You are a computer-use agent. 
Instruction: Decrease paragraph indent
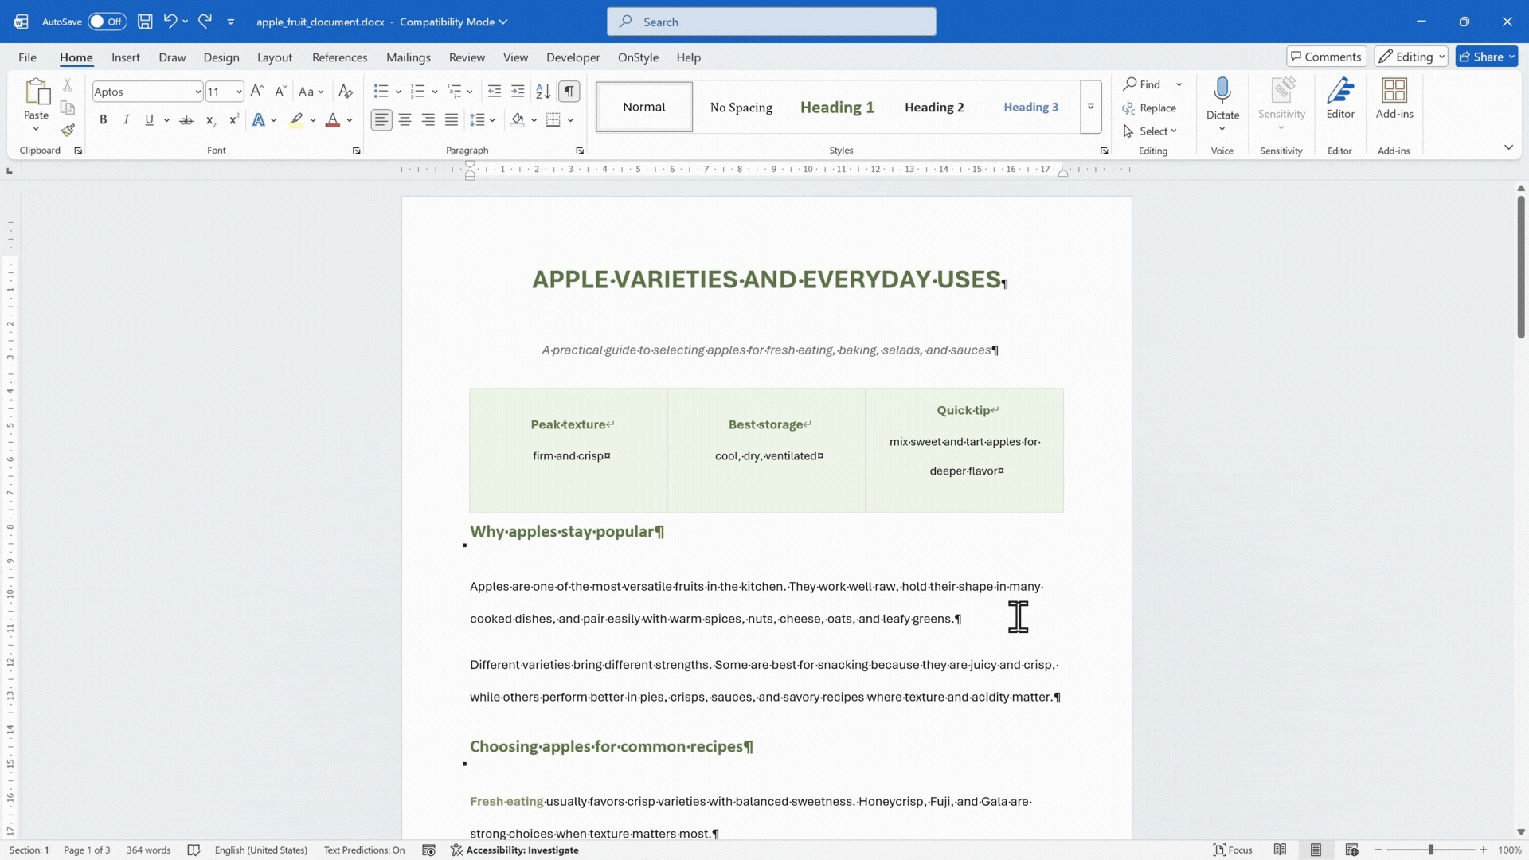click(494, 92)
